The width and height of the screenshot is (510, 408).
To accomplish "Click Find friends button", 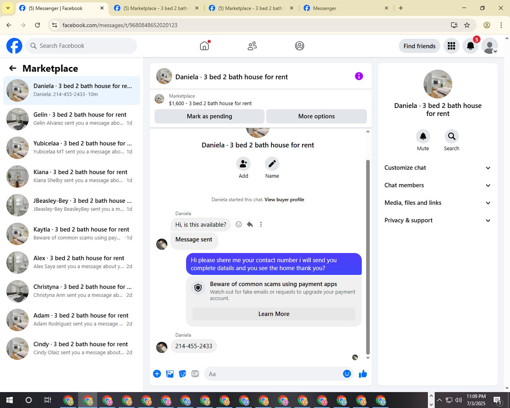I will [420, 46].
